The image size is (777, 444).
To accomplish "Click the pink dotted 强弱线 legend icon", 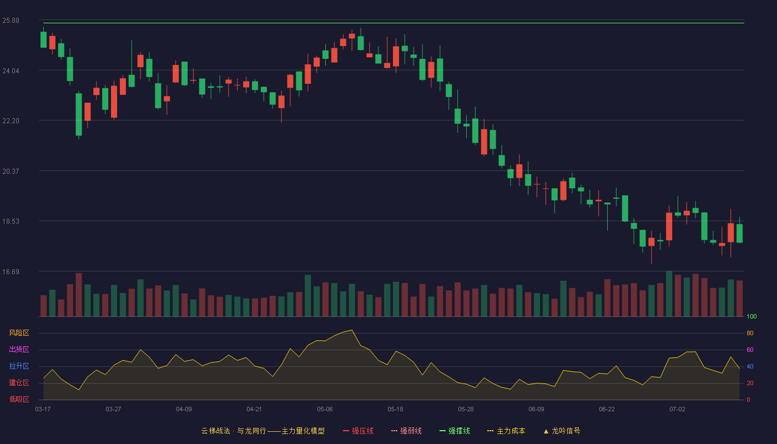I will (x=394, y=431).
